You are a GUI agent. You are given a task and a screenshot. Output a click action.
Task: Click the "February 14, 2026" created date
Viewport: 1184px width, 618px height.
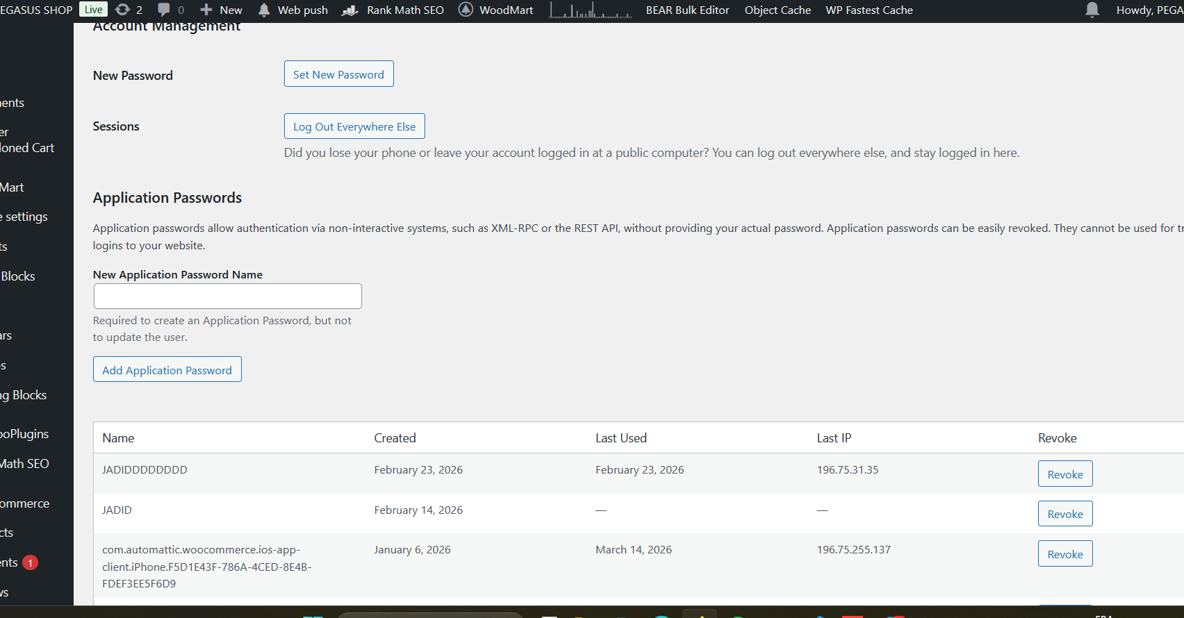[x=418, y=510]
